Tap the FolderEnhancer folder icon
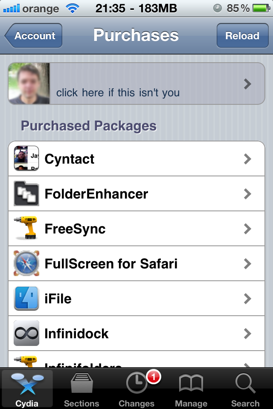 point(26,193)
